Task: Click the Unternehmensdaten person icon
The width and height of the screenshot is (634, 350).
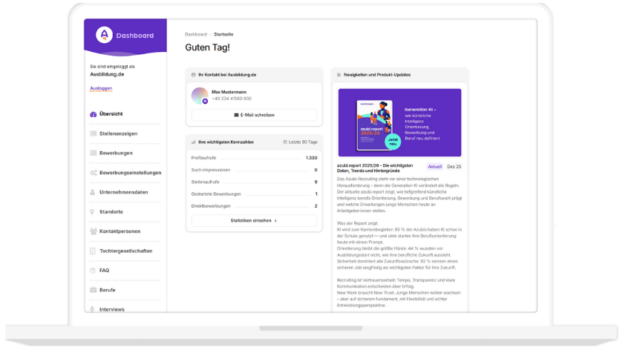Action: click(93, 192)
